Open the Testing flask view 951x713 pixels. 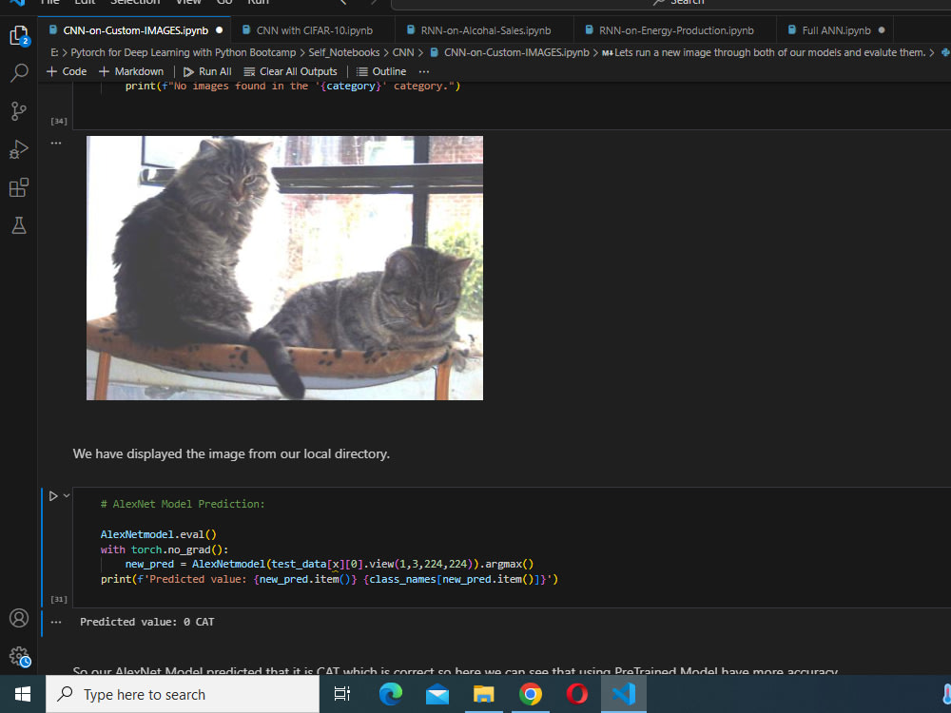click(19, 225)
